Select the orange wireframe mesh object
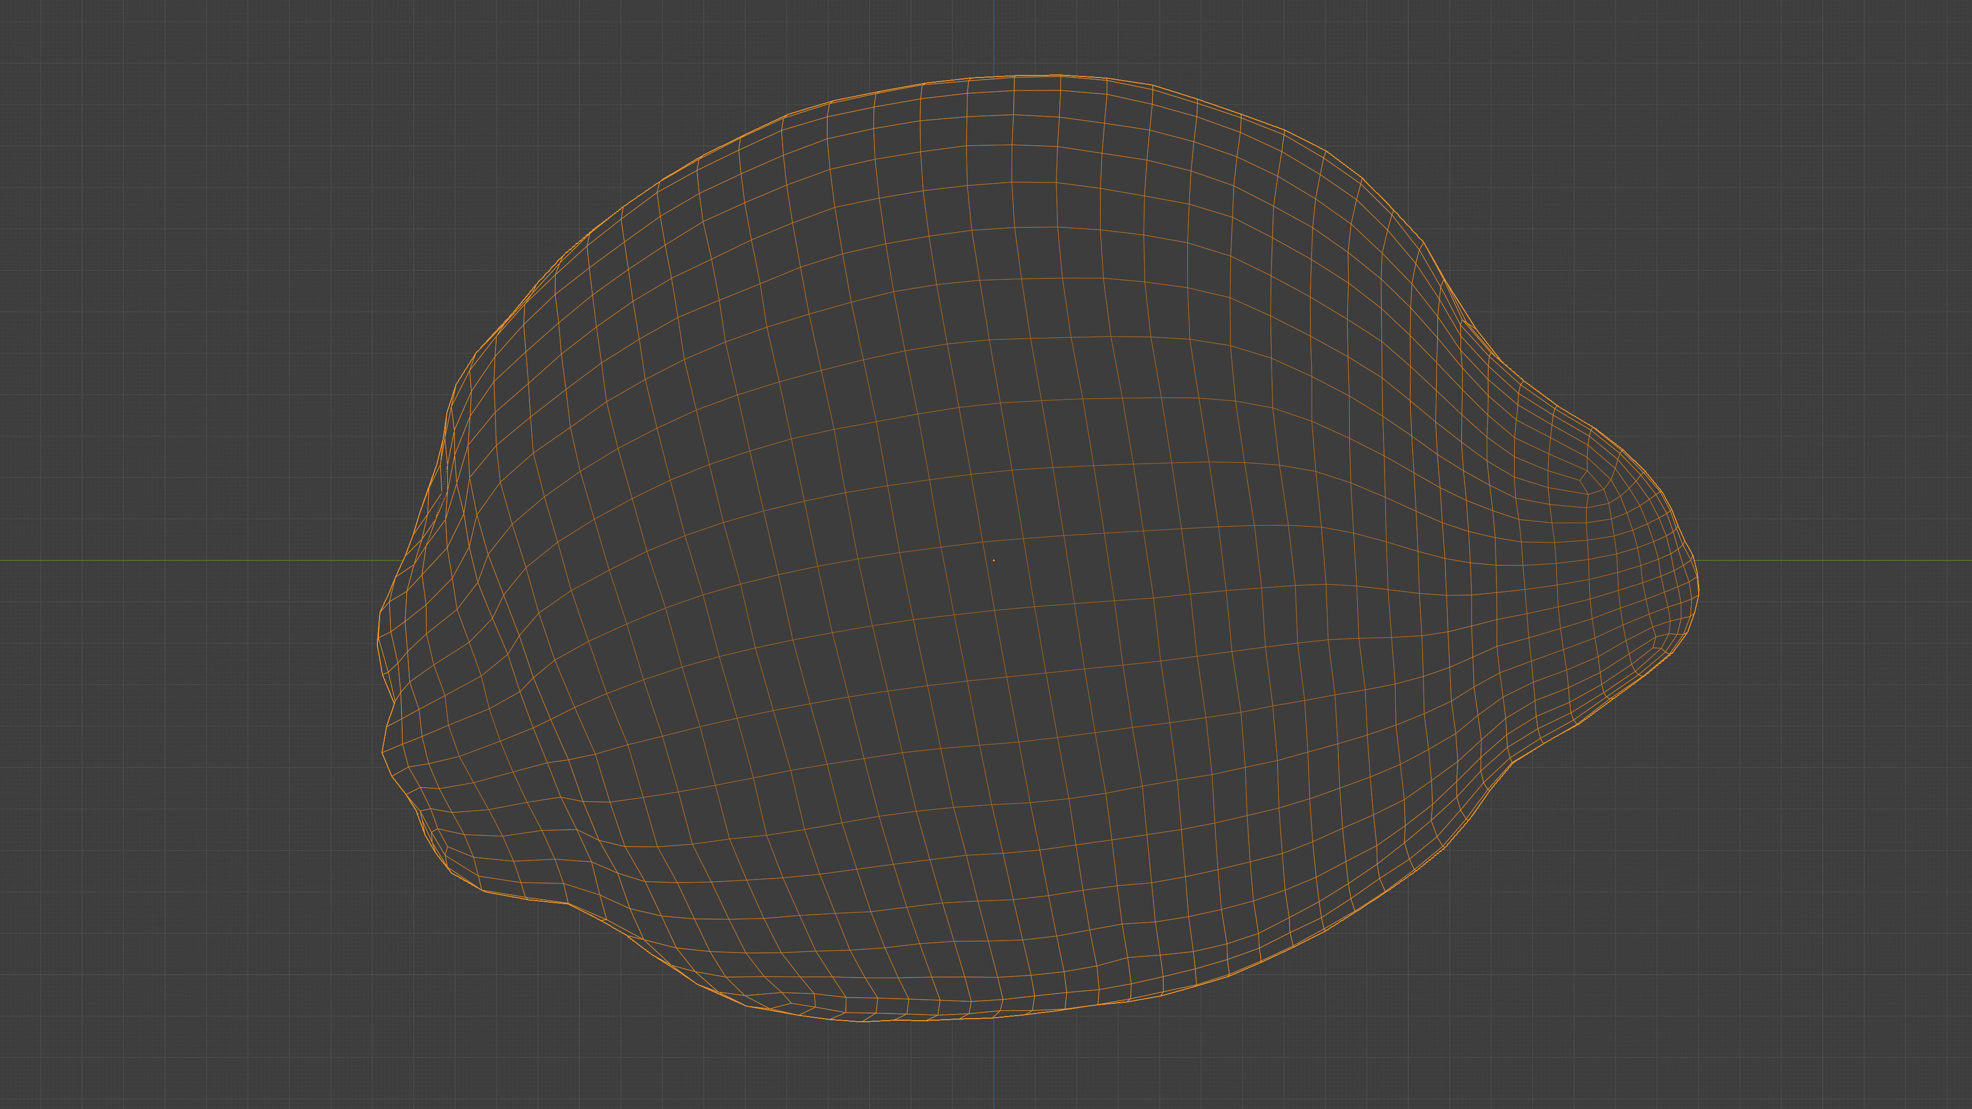 pyautogui.click(x=1038, y=548)
